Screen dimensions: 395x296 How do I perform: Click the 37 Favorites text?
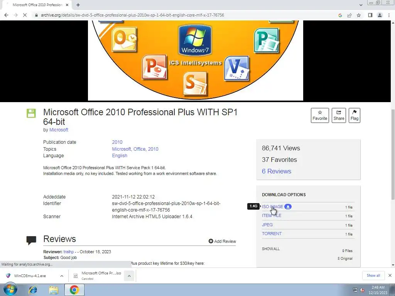[279, 160]
